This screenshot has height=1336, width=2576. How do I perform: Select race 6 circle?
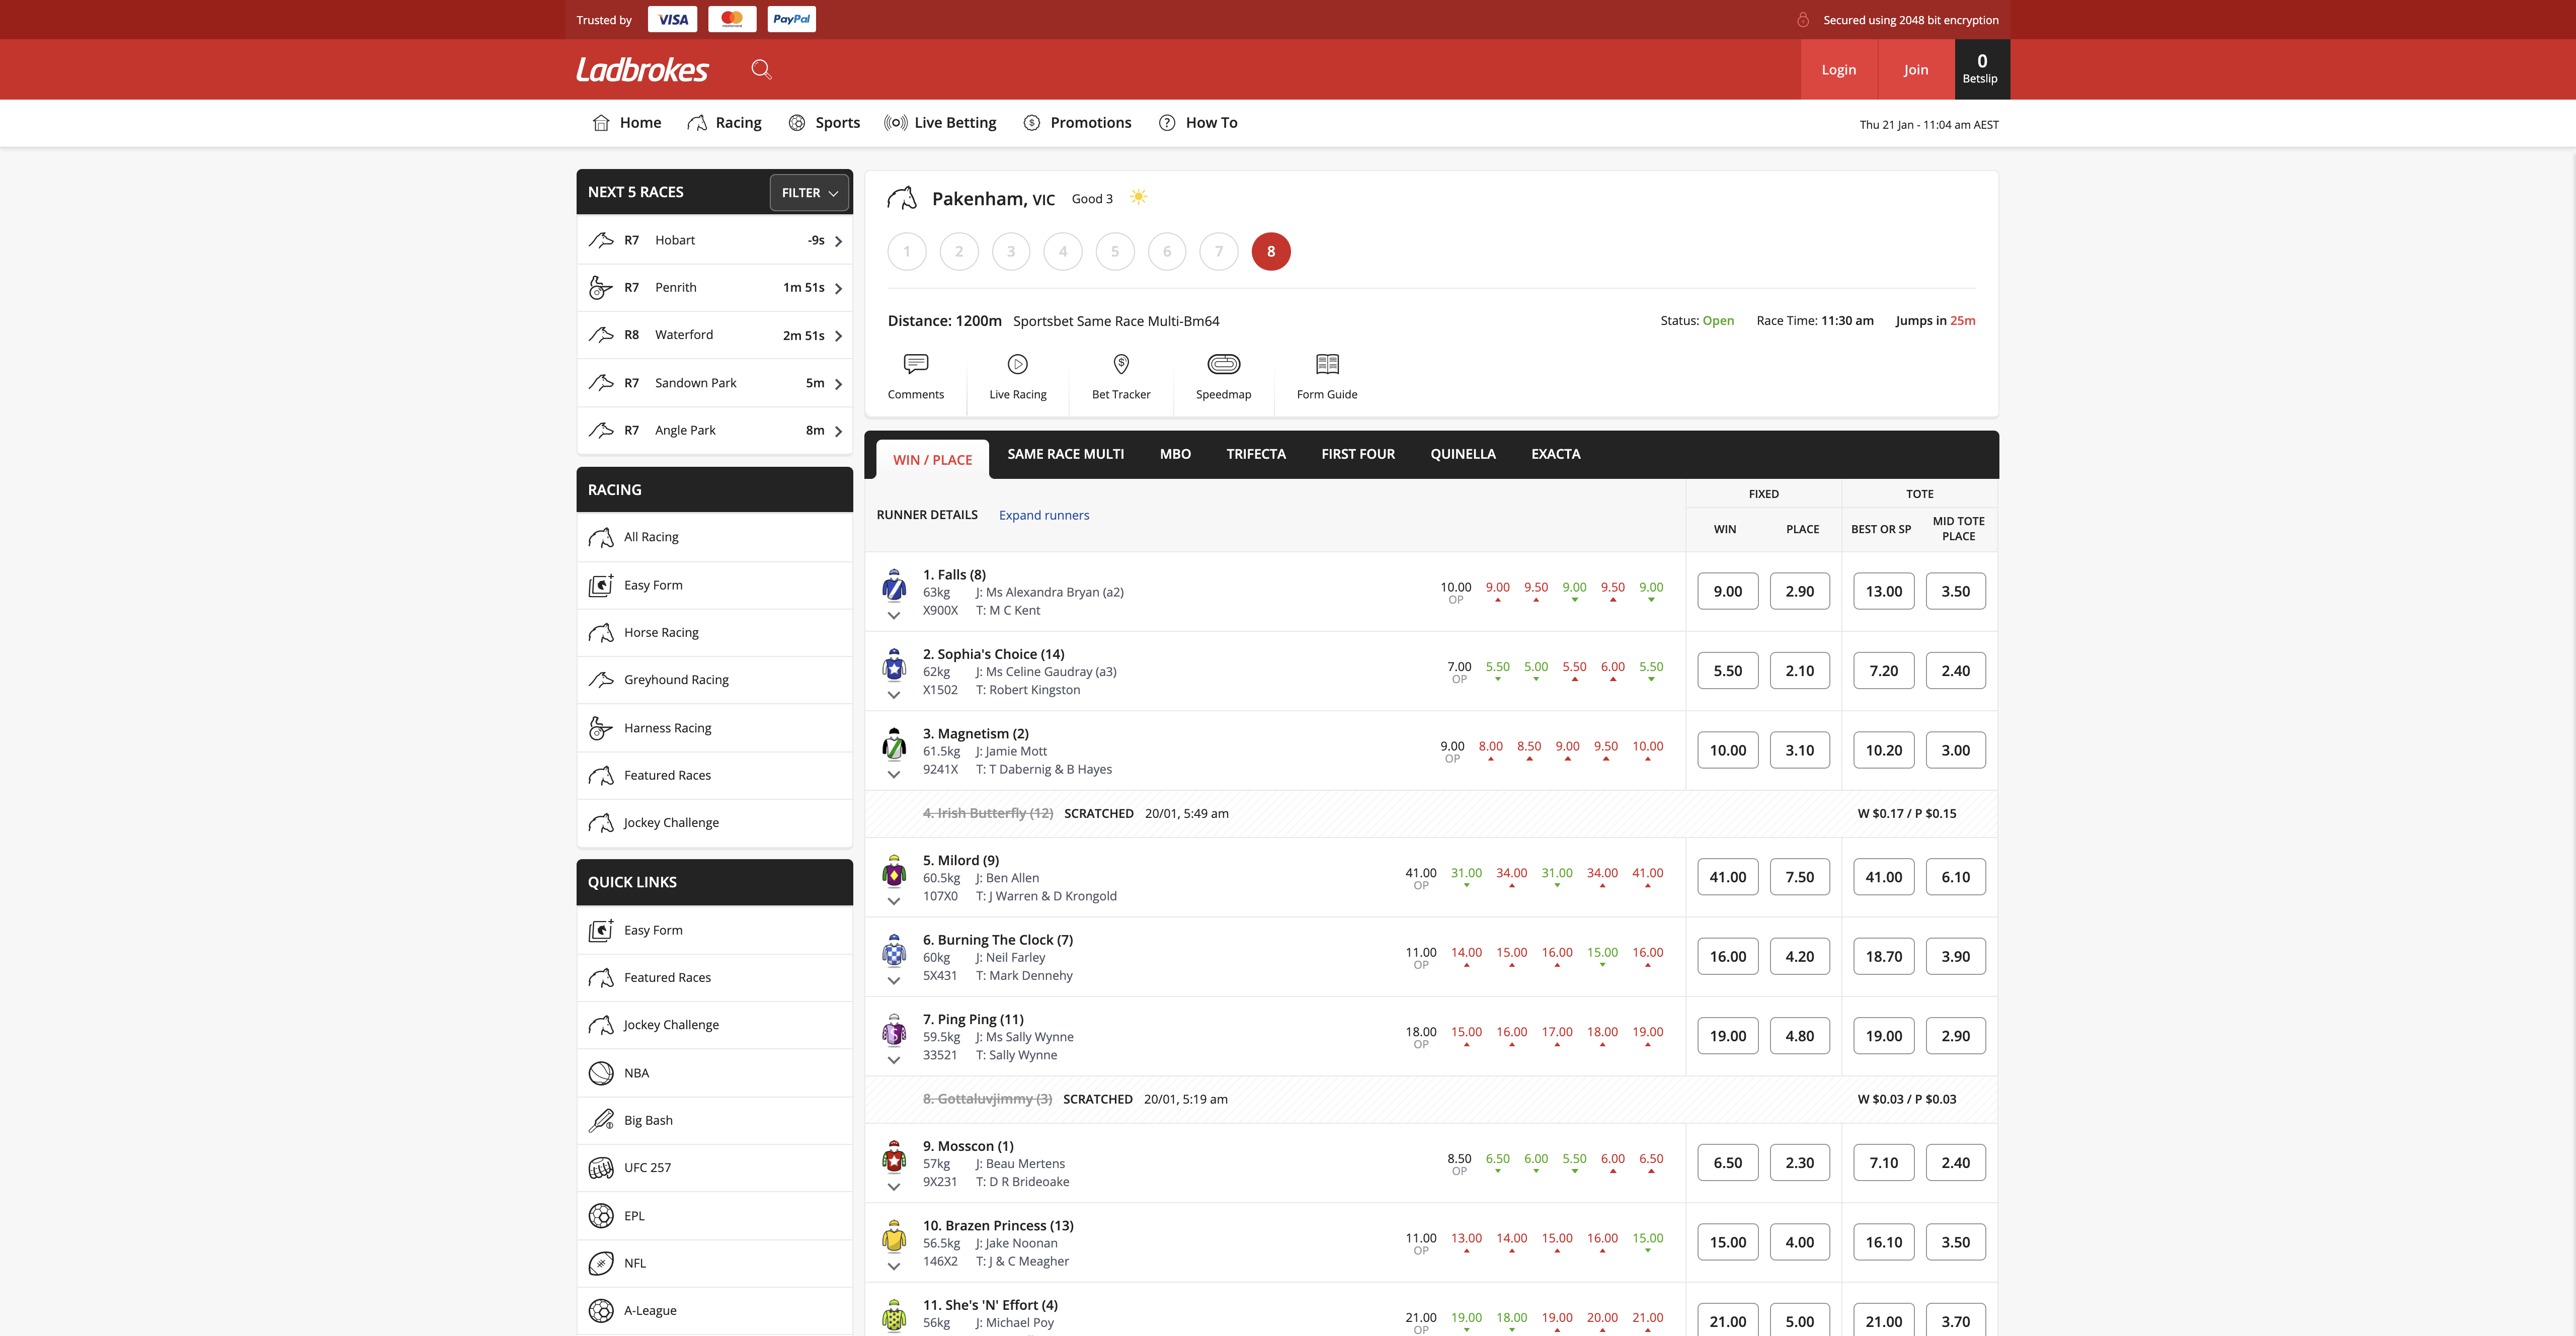click(1167, 251)
